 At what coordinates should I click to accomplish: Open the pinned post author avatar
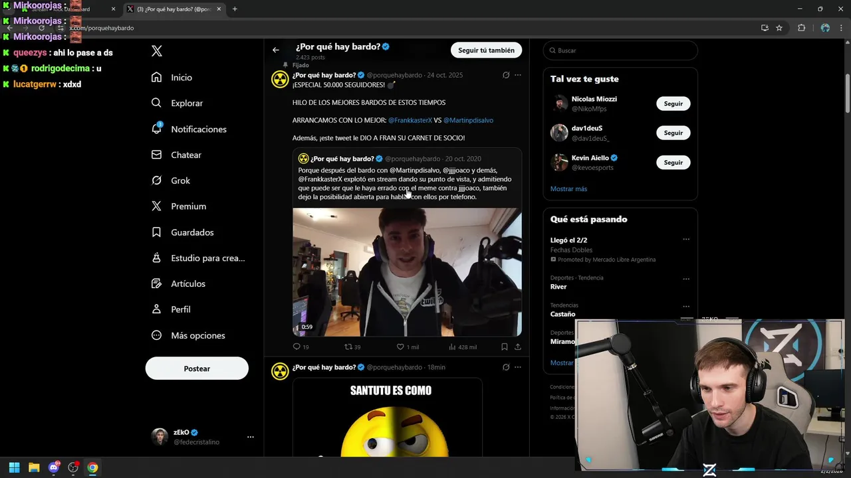tap(280, 80)
